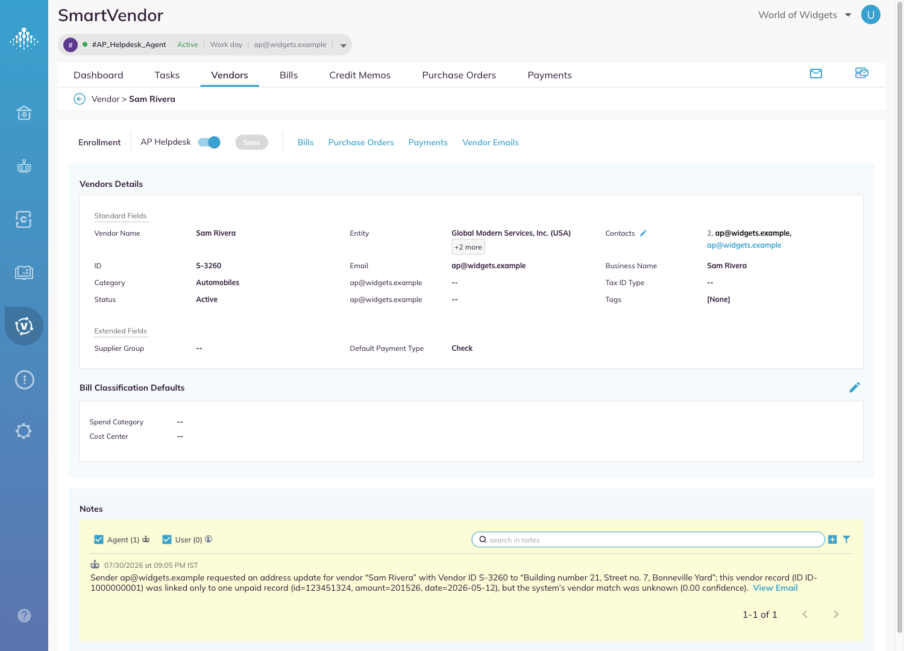Viewport: 904px width, 651px height.
Task: Edit Contacts using the pencil icon
Action: [643, 233]
